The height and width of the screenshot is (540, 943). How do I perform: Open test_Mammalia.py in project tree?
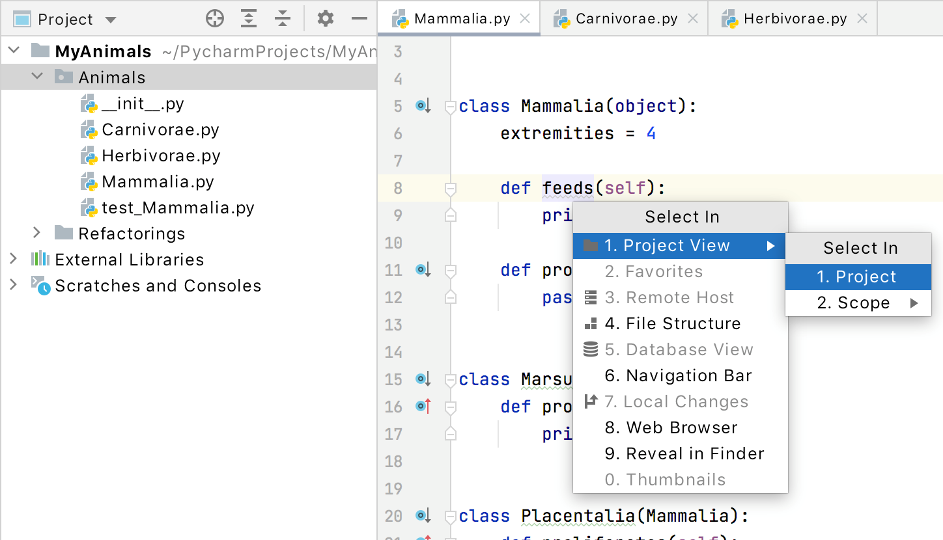point(177,208)
